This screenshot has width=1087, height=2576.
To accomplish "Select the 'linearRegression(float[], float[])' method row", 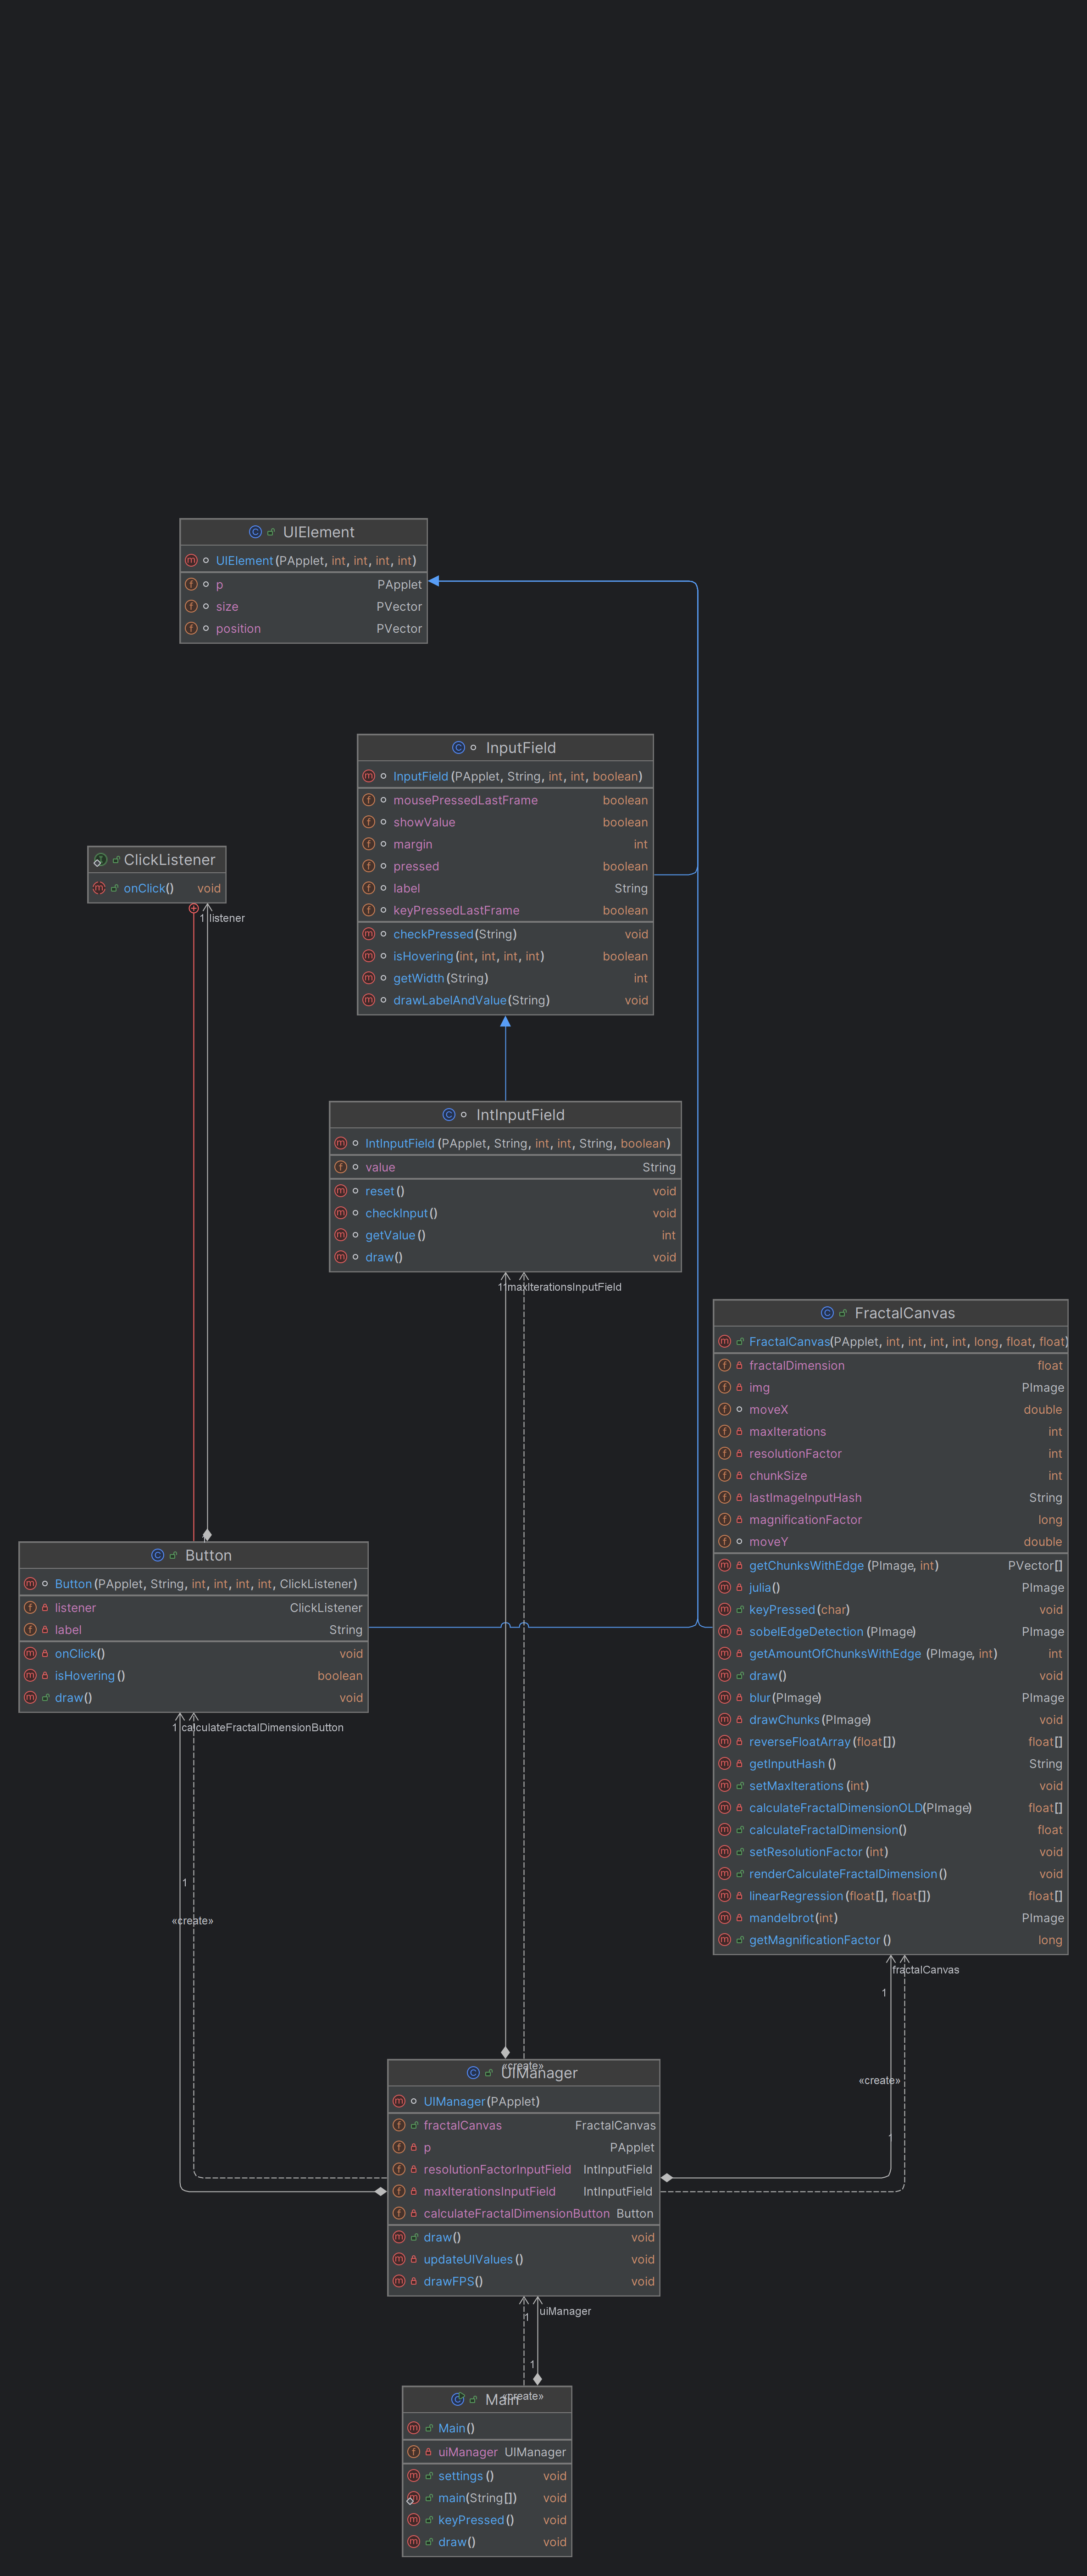I will 890,1895.
